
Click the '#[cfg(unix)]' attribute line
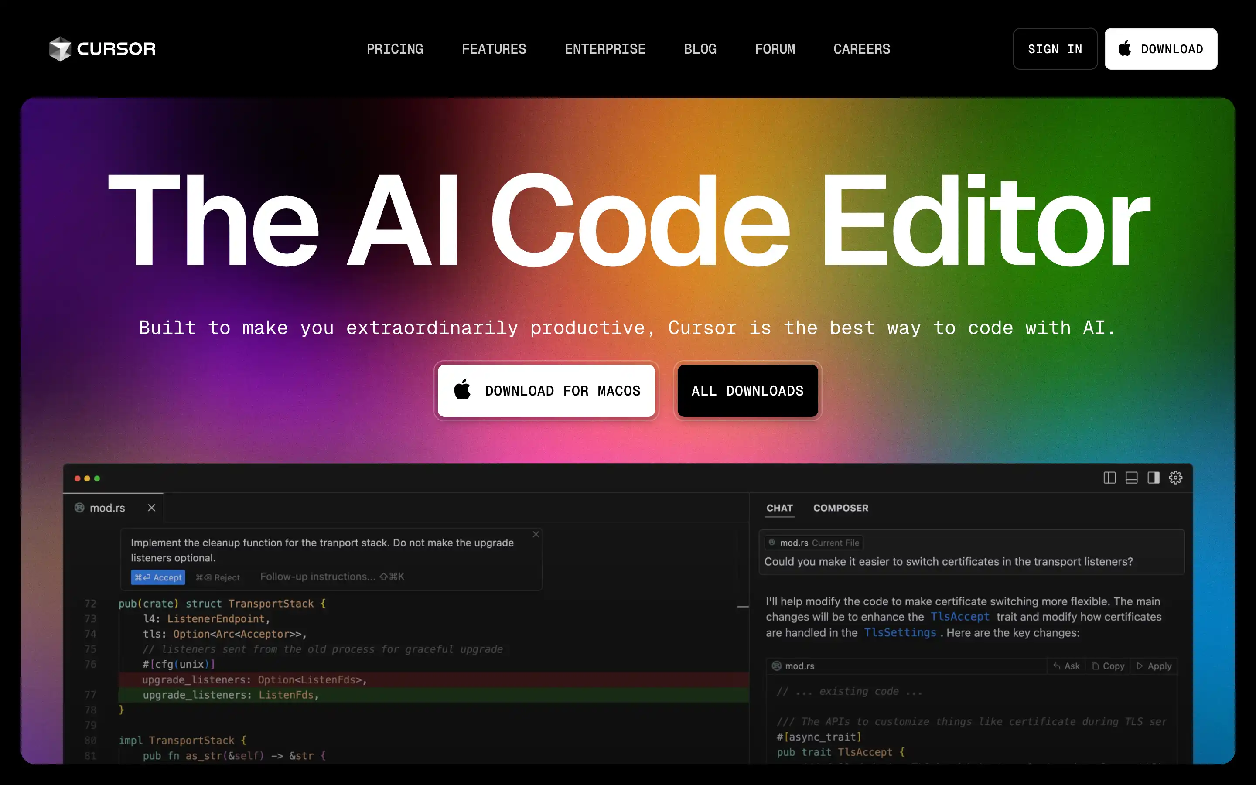point(179,665)
